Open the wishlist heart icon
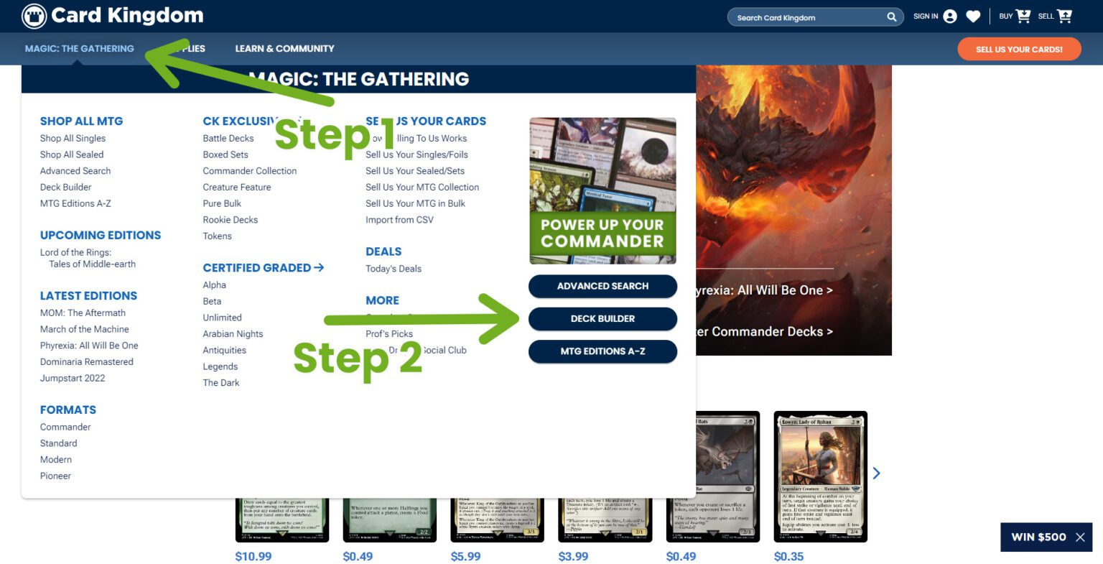Image resolution: width=1103 pixels, height=564 pixels. [973, 17]
